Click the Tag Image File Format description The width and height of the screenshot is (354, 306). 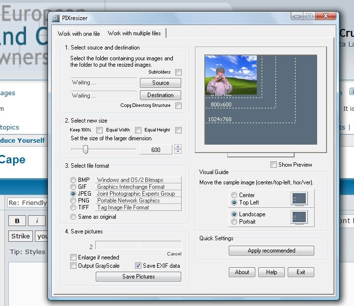tap(138, 207)
